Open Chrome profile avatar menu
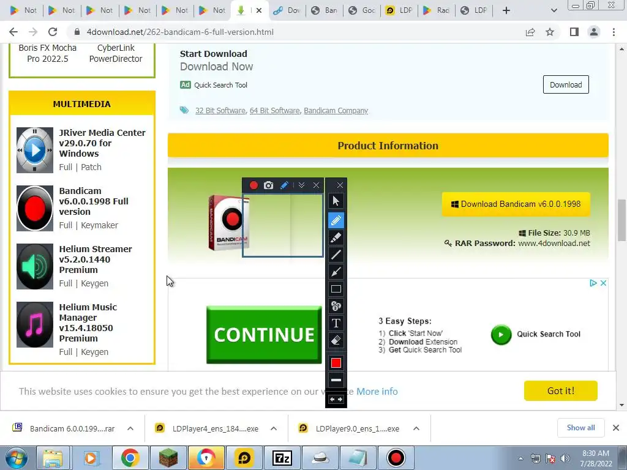Screen dimensions: 627x470 [x=594, y=32]
